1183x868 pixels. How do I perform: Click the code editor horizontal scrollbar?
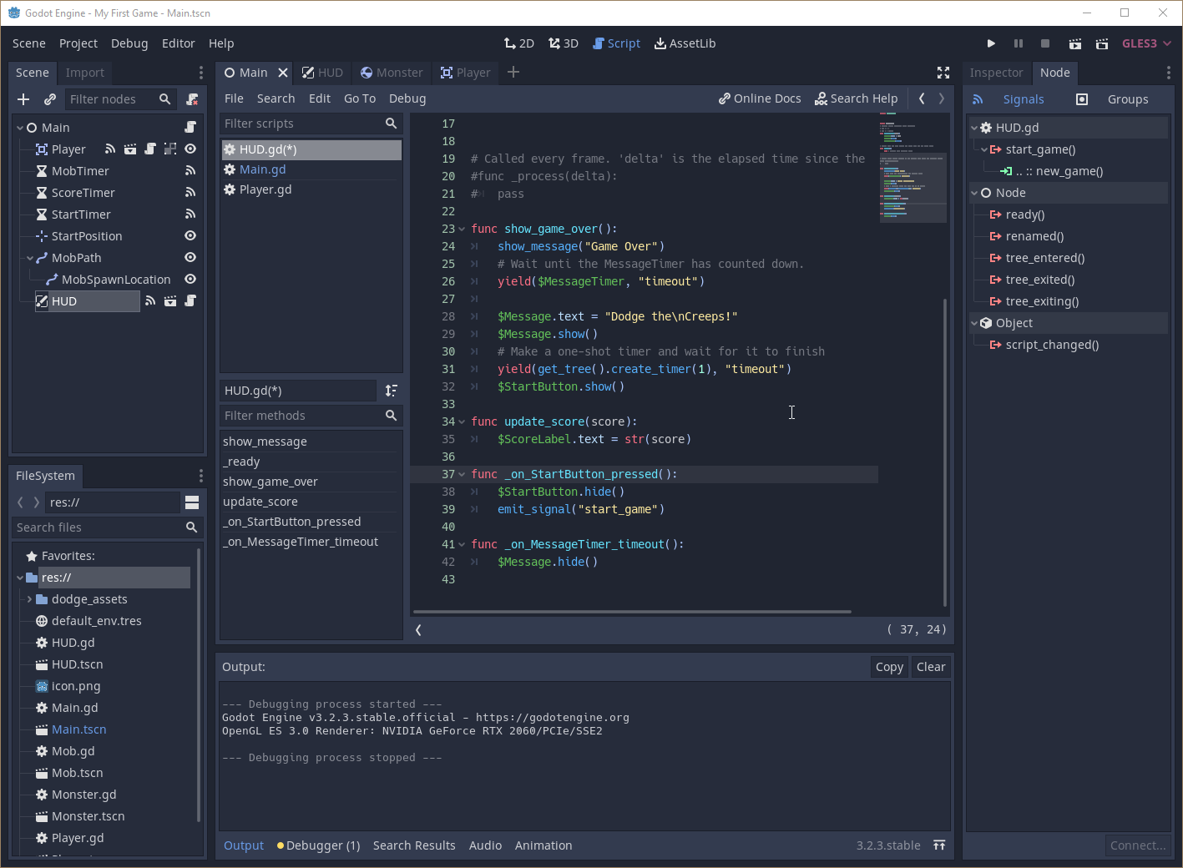tap(632, 612)
